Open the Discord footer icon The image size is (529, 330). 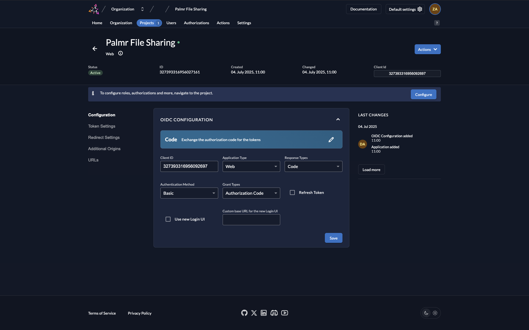[x=274, y=313]
